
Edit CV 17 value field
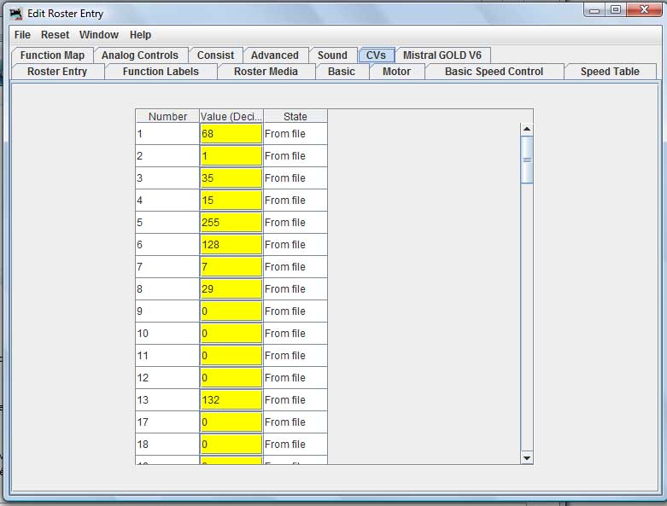coord(231,422)
